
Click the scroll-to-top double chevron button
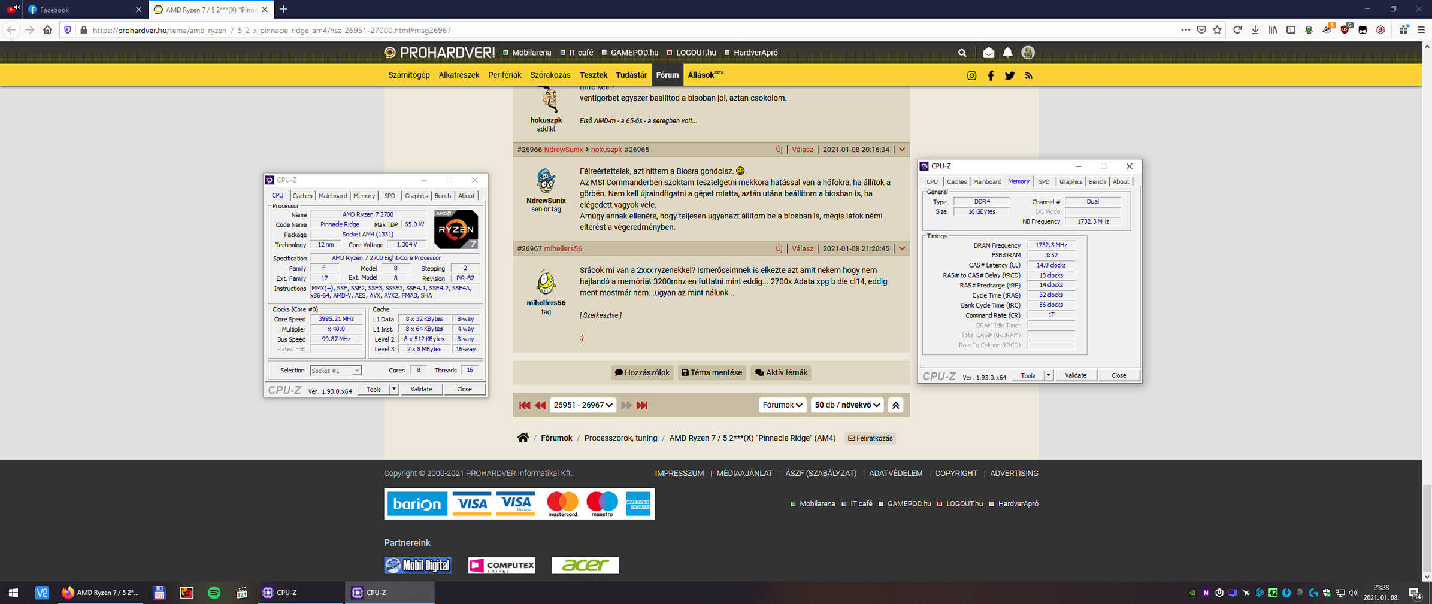(895, 405)
